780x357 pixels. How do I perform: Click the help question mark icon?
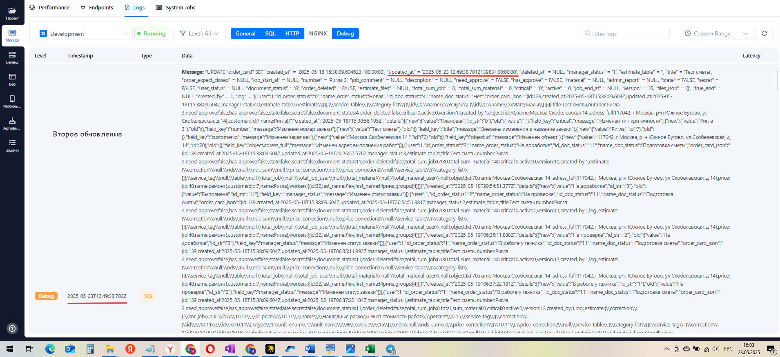(x=13, y=328)
